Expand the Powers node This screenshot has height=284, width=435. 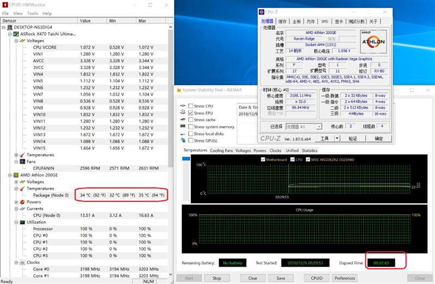16,202
